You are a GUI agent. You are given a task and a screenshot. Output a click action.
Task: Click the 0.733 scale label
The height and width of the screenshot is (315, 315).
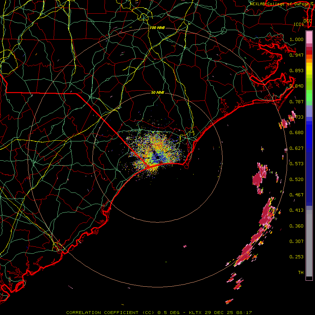296,117
